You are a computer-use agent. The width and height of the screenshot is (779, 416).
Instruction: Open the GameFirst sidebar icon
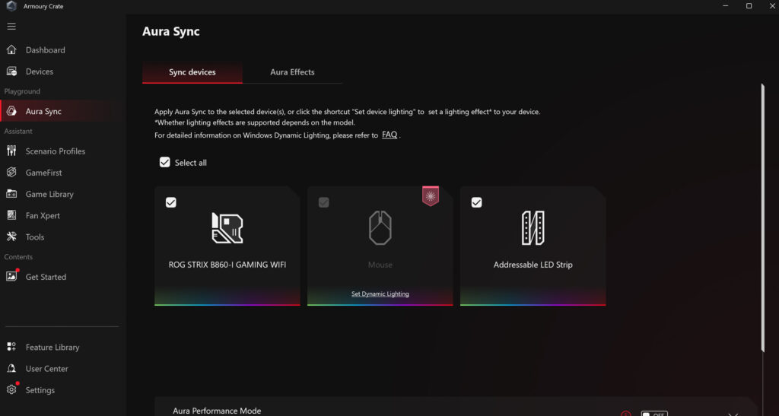tap(11, 173)
